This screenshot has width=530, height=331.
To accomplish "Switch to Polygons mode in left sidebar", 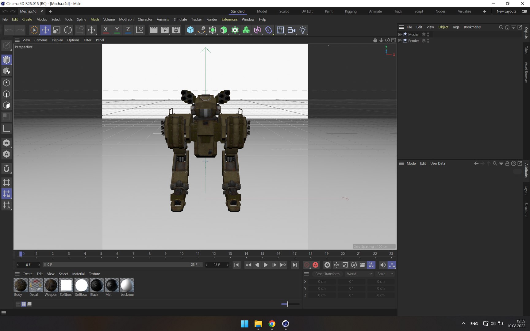I will 6,105.
